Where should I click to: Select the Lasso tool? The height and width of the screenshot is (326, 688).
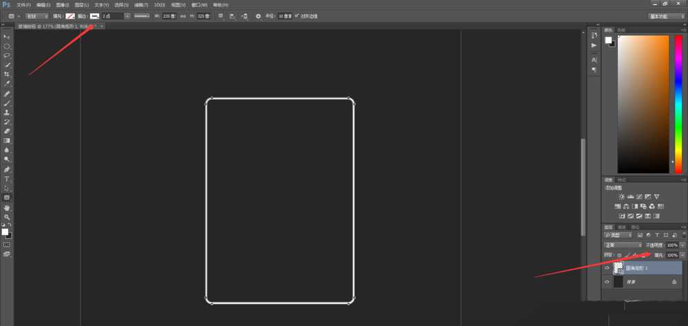[x=7, y=55]
